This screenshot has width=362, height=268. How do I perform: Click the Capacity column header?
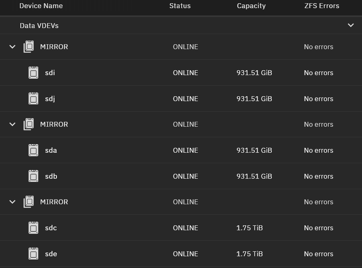[x=251, y=6]
